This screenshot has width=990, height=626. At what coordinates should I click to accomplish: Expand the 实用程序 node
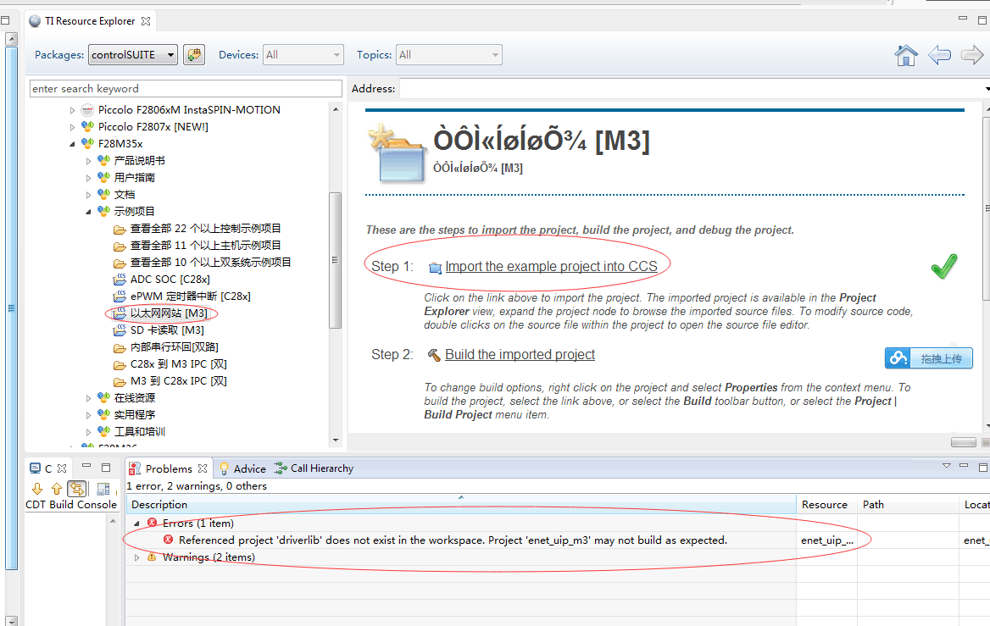coord(88,415)
